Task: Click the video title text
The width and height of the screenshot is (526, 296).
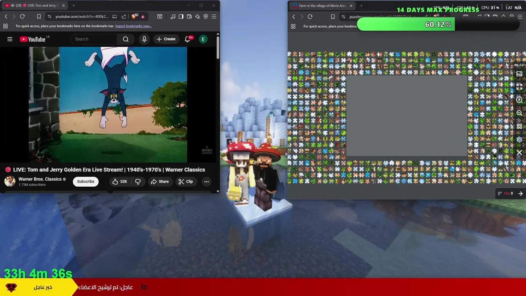Action: pos(109,169)
